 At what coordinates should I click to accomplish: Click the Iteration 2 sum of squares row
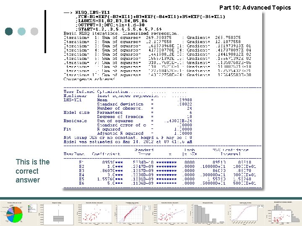(x=152, y=42)
